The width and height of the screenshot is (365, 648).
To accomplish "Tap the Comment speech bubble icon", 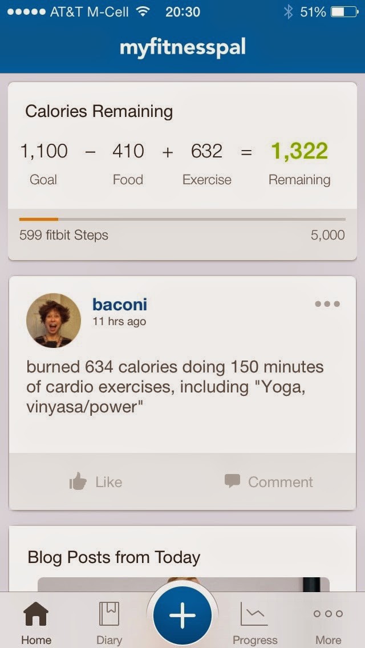I will 232,481.
